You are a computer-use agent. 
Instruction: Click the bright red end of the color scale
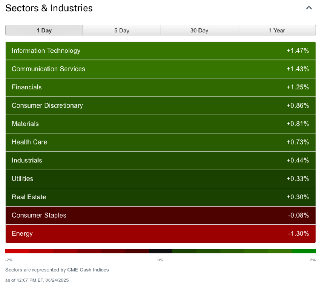[x=17, y=251]
